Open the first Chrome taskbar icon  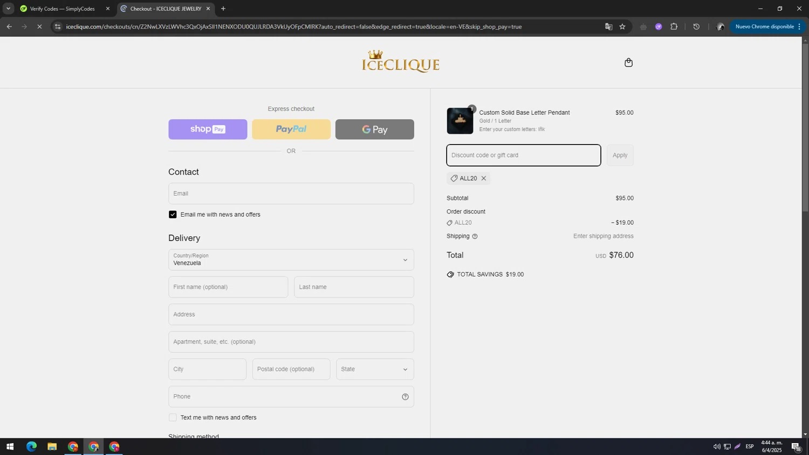73,447
